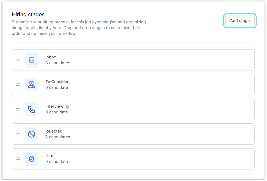The image size is (267, 181).
Task: Click the Hire clipboard check icon
Action: tap(31, 159)
